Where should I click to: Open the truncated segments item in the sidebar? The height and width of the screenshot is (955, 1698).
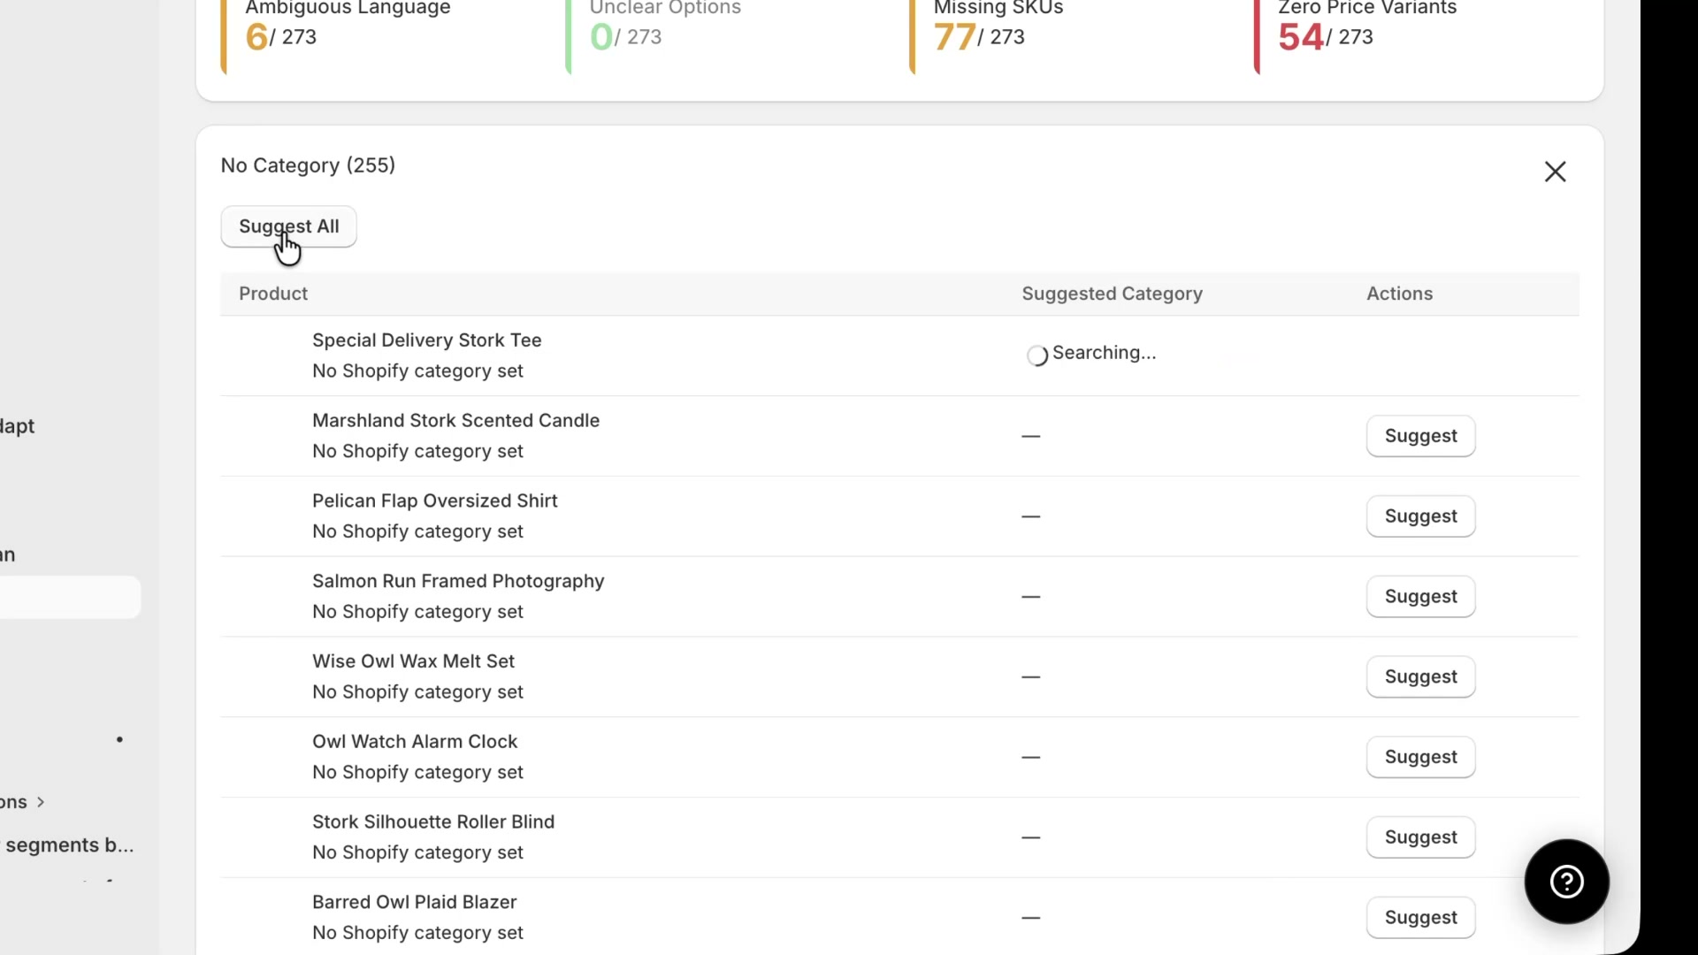coord(66,844)
